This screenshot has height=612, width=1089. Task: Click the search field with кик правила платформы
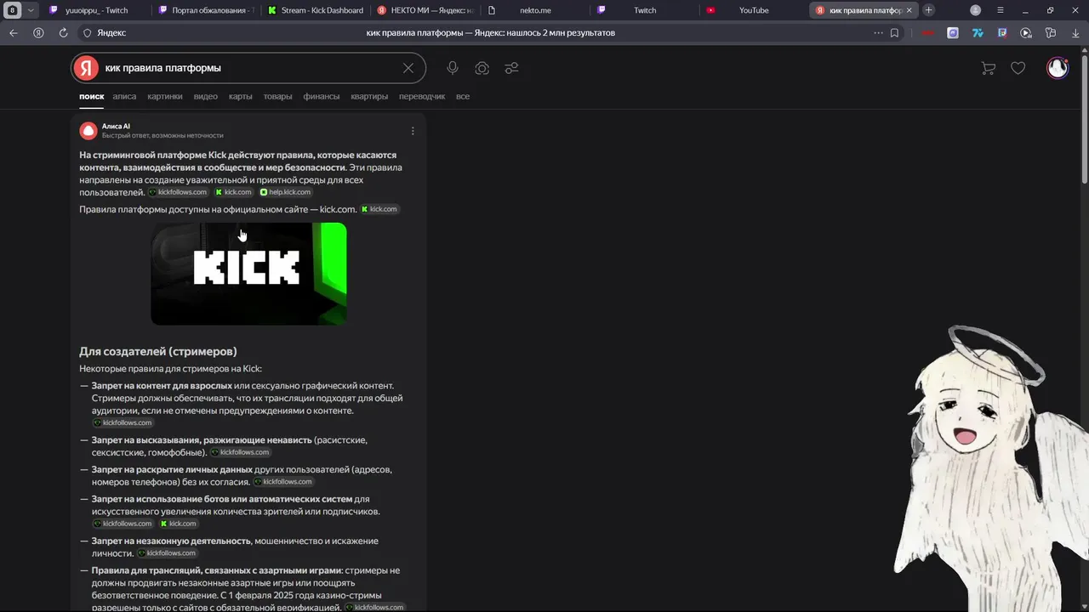[x=248, y=68]
